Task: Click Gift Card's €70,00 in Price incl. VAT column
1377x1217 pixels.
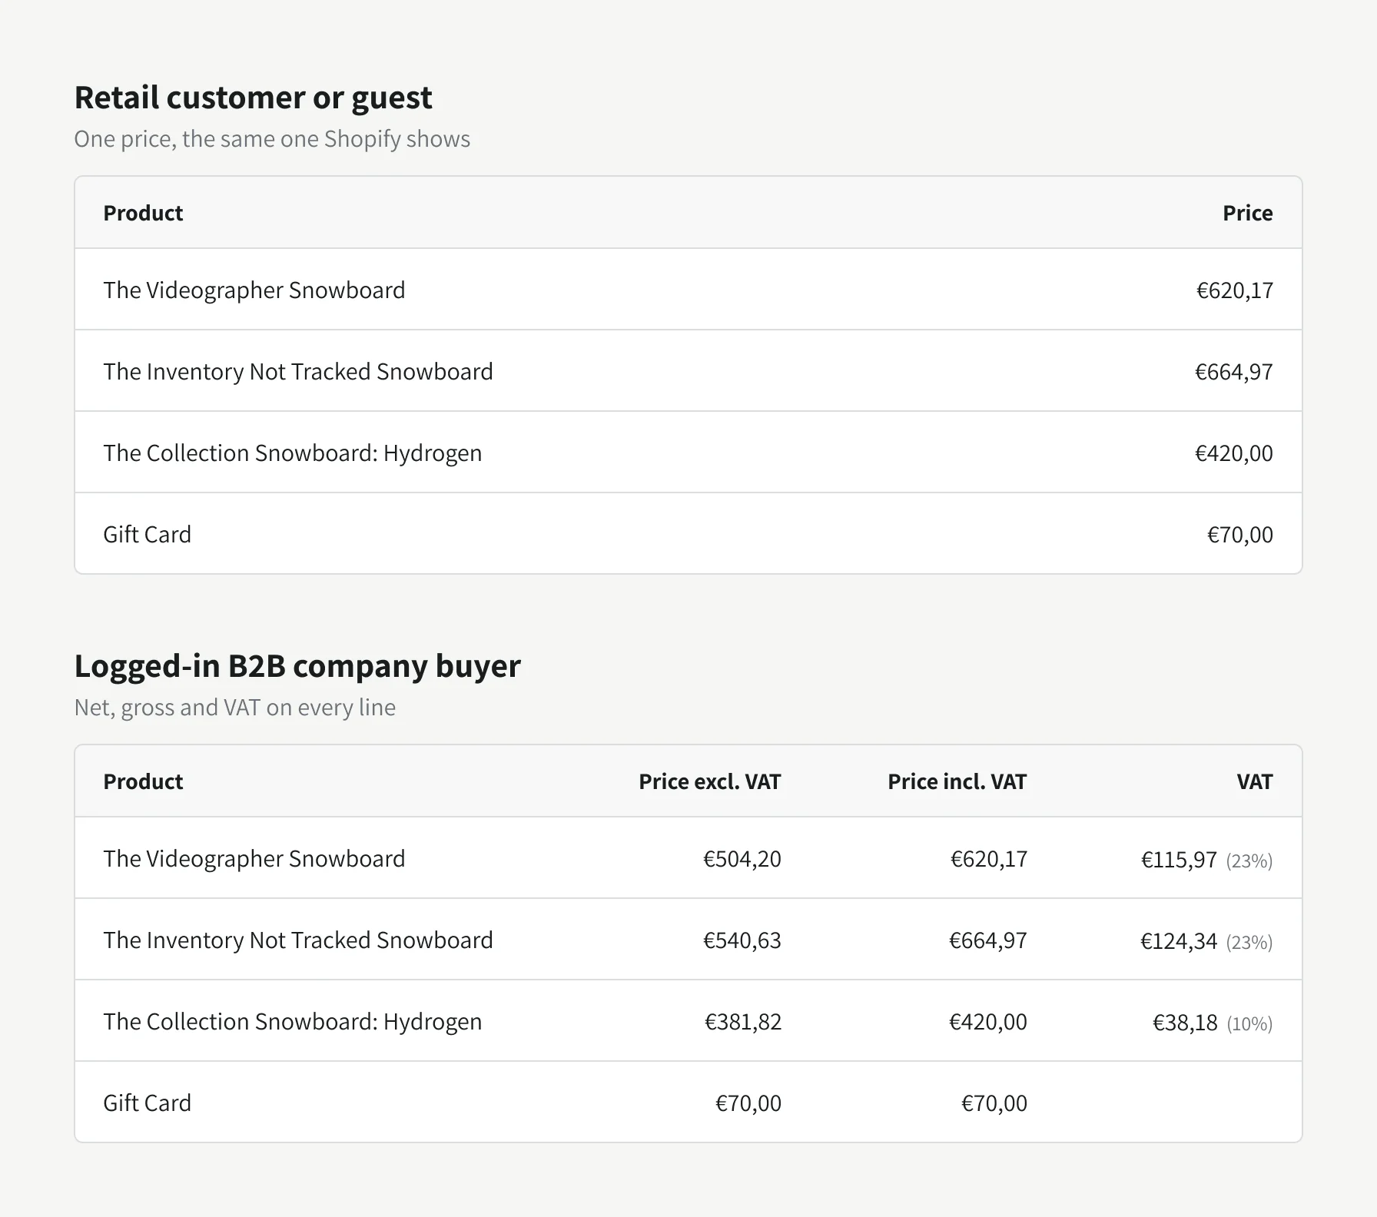Action: [994, 1103]
